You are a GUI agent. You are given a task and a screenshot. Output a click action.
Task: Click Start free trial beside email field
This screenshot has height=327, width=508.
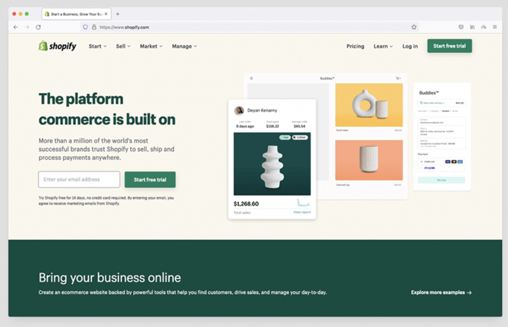(150, 180)
